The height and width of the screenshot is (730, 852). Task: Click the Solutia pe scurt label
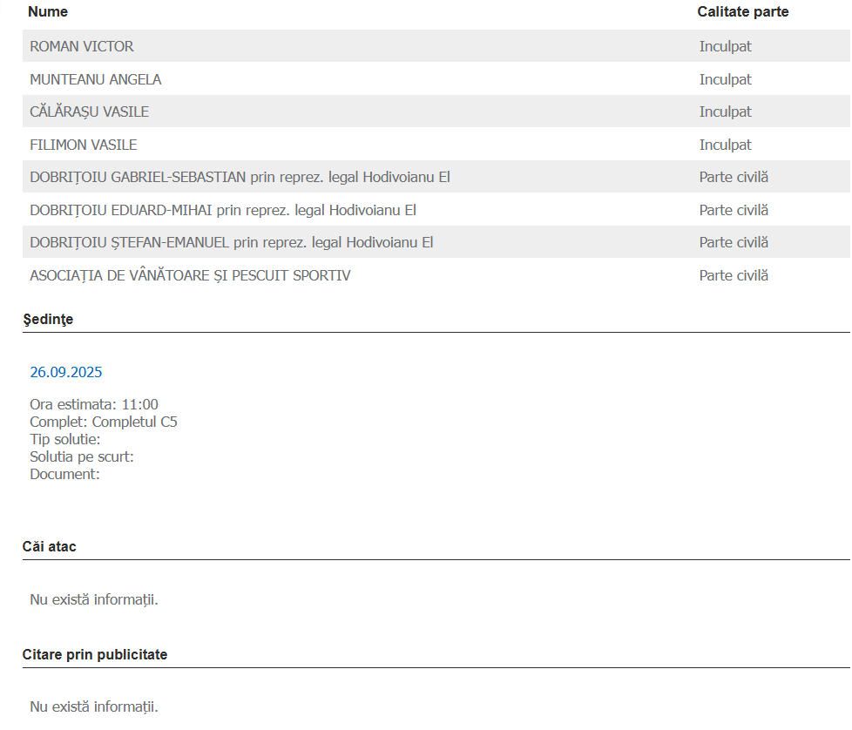tap(82, 456)
